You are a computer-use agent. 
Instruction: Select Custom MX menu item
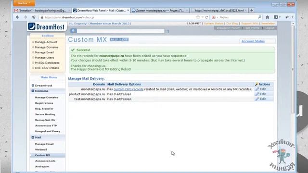pos(43,155)
